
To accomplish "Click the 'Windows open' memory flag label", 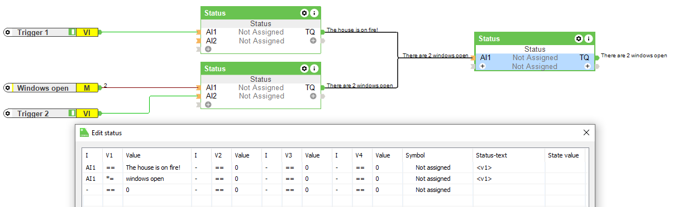I will click(x=43, y=88).
